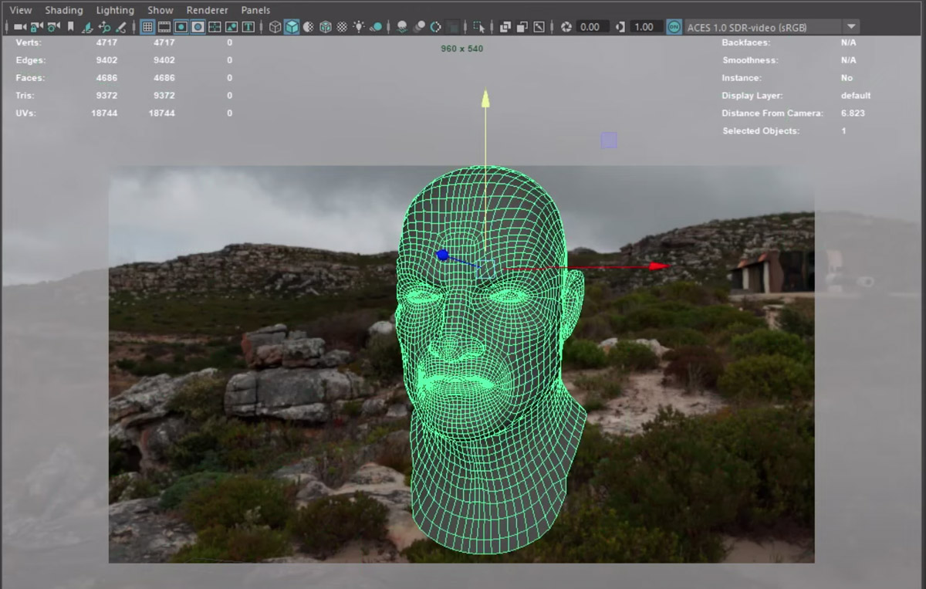The height and width of the screenshot is (589, 926).
Task: Activate the 2D Pan/Zoom tool icon
Action: tap(105, 27)
